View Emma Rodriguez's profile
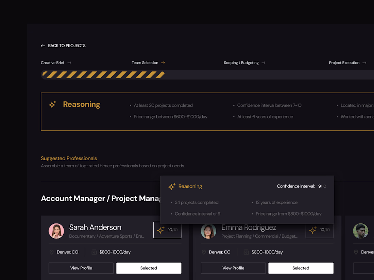374x280 pixels. click(233, 268)
